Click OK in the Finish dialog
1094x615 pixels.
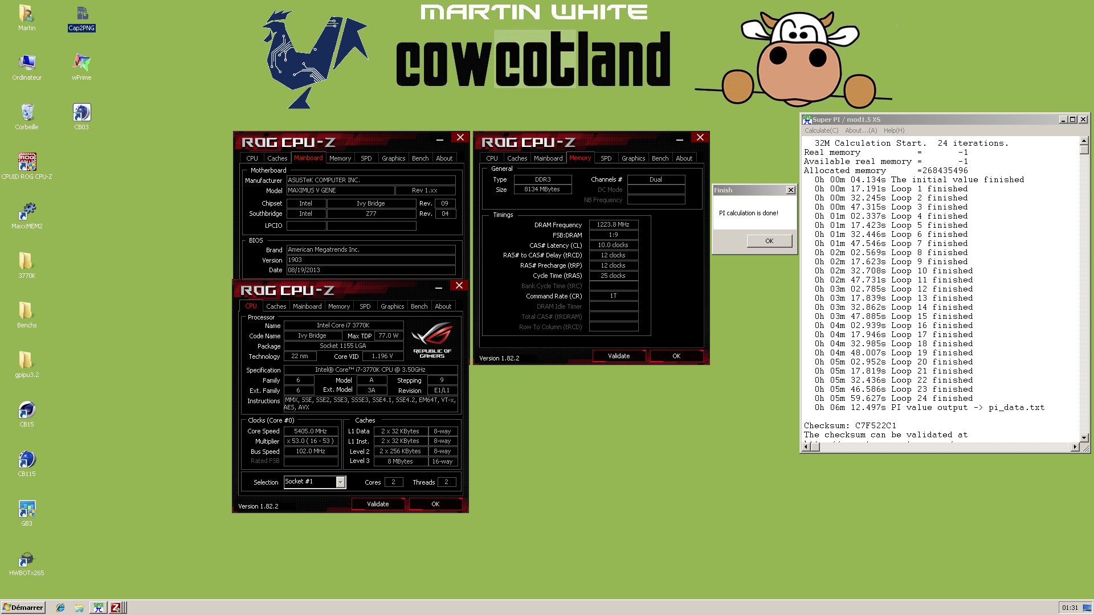pos(769,241)
